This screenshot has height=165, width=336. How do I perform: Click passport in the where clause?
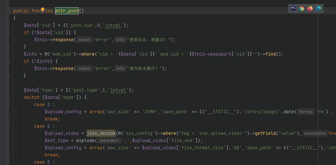220,54
